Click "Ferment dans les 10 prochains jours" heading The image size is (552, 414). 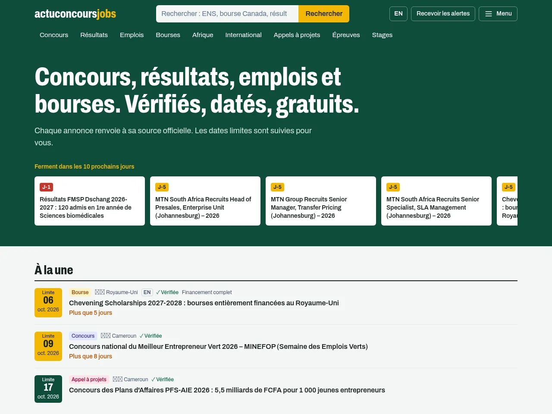pos(85,166)
